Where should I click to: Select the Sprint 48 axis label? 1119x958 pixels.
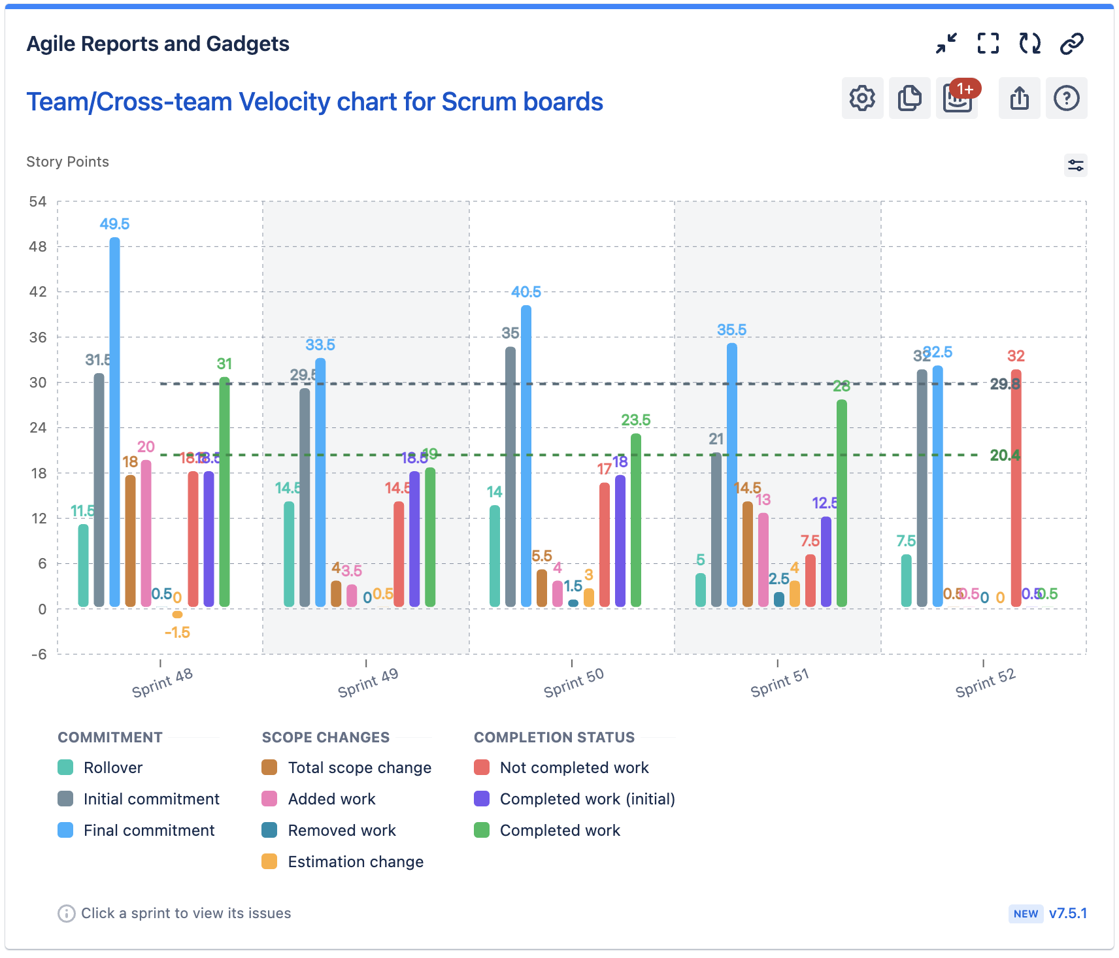[x=163, y=684]
